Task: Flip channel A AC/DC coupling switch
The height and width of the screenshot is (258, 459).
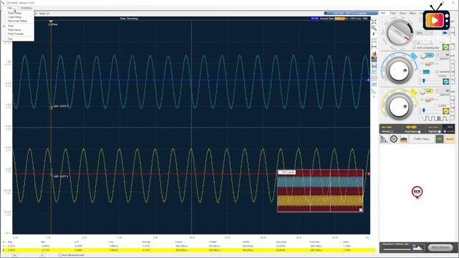Action: point(429,63)
